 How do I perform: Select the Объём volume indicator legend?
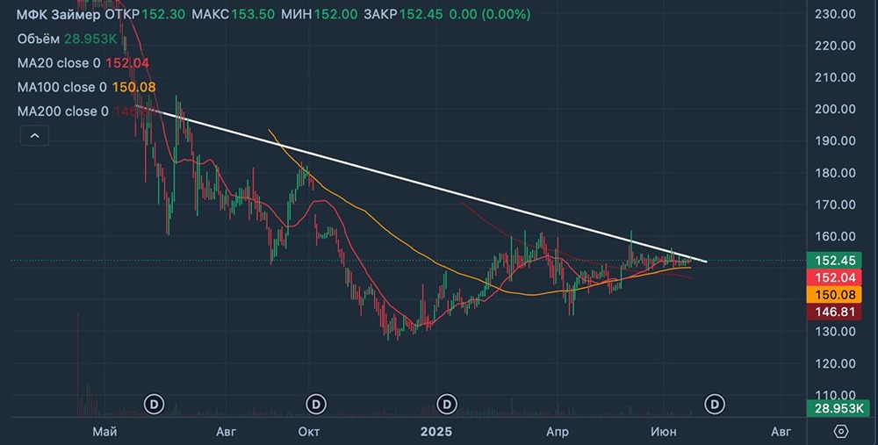click(38, 39)
